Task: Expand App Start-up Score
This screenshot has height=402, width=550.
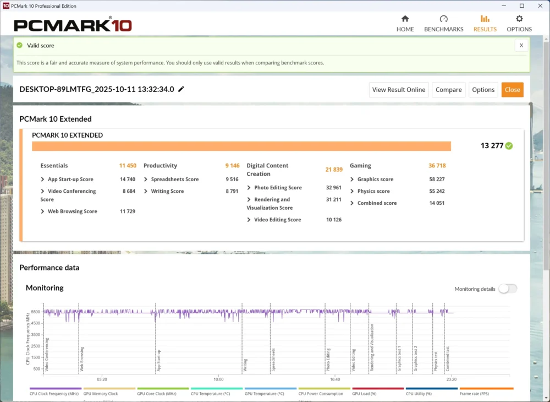Action: coord(42,179)
